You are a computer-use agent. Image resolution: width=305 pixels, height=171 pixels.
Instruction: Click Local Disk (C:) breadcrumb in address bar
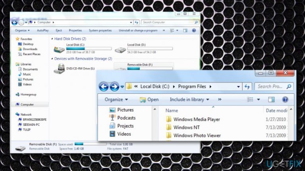155,86
